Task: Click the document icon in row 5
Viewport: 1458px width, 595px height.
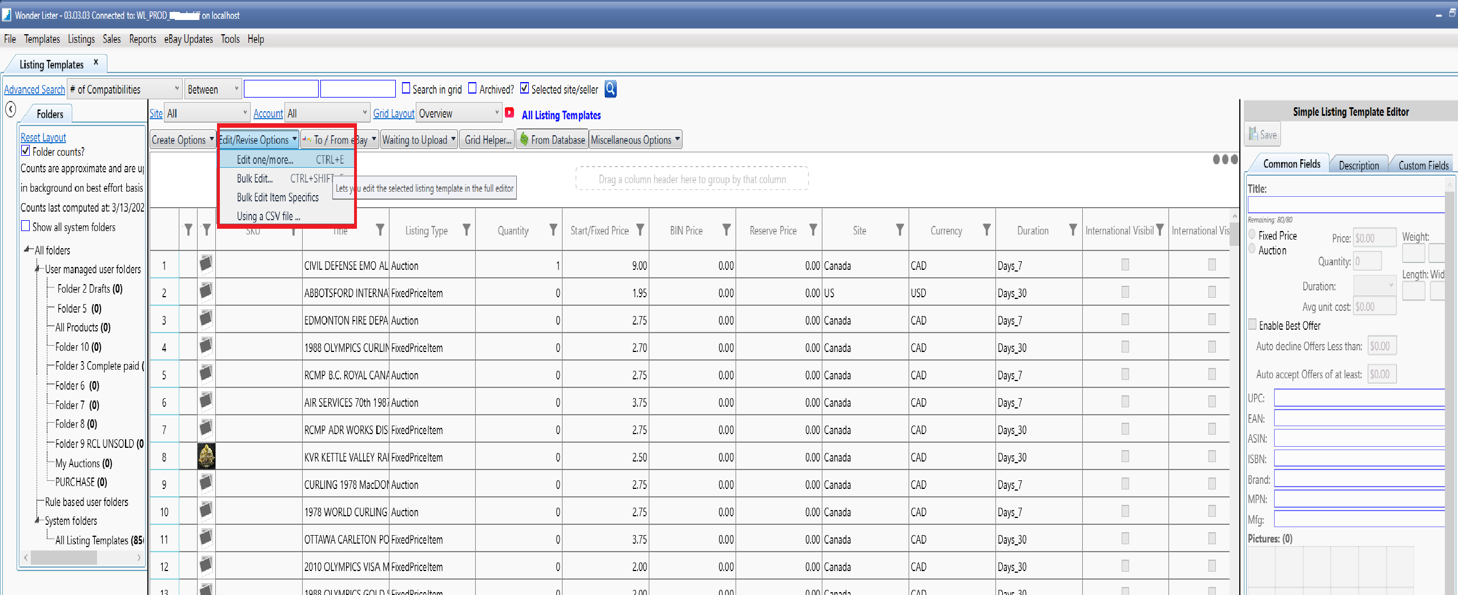Action: coord(206,373)
